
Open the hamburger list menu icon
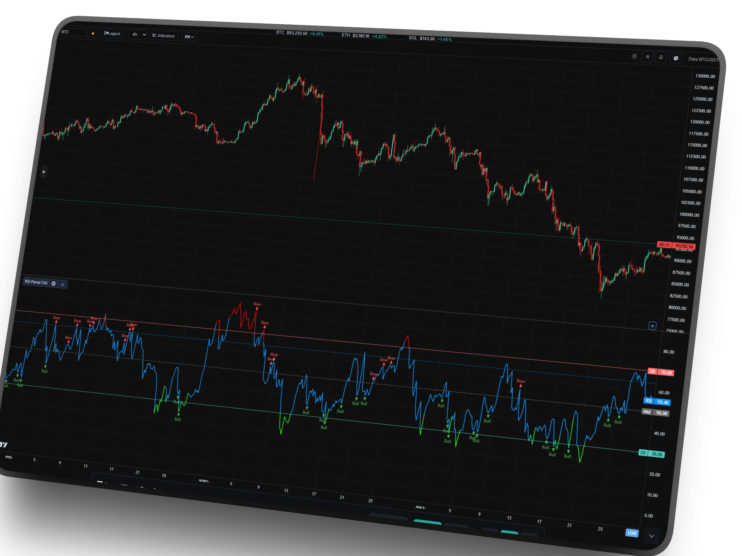[x=647, y=57]
